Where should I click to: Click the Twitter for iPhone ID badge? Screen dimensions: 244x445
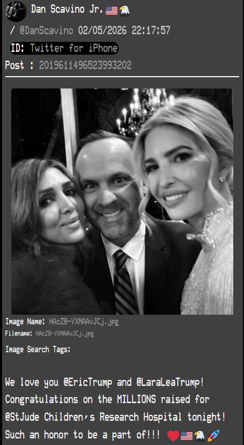click(64, 48)
